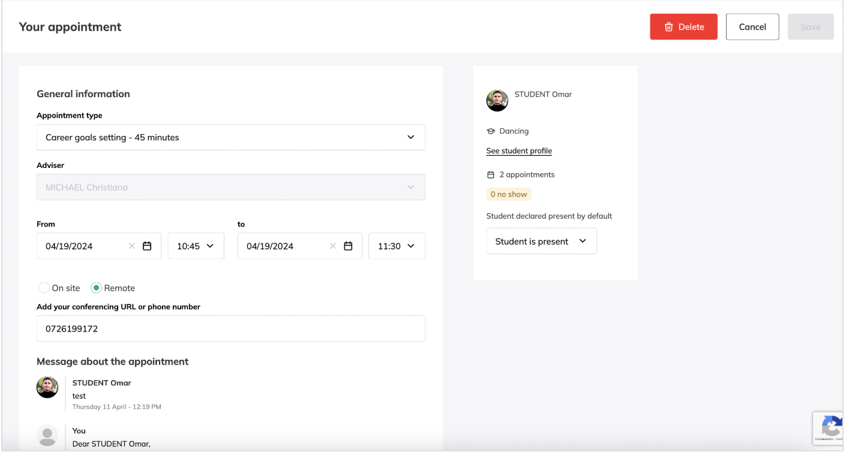This screenshot has height=452, width=846.
Task: Click the graduation cap icon beside Dancing
Action: 490,131
